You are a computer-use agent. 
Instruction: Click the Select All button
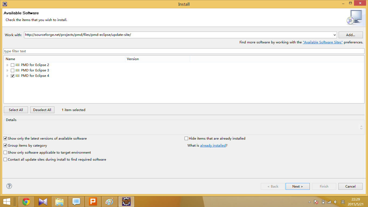(16, 110)
